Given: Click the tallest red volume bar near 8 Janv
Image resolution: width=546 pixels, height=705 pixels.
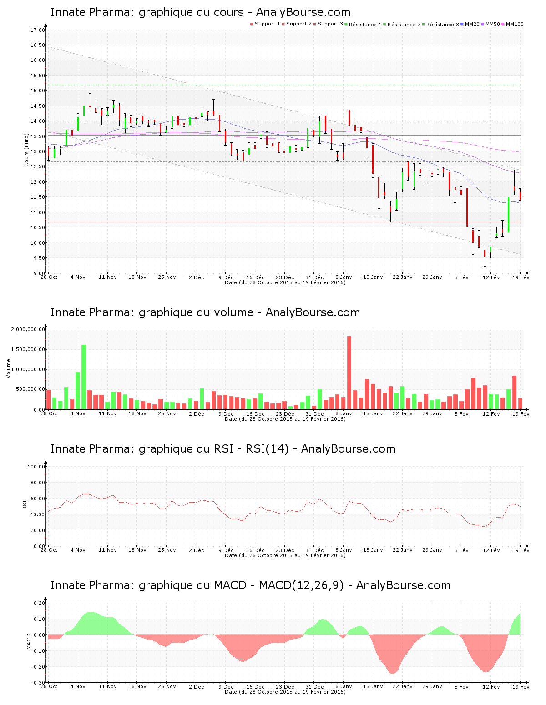Looking at the screenshot, I should click(x=349, y=373).
